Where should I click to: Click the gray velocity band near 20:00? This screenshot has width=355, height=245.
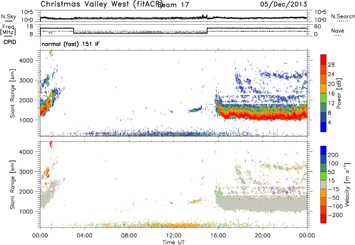coord(263,203)
